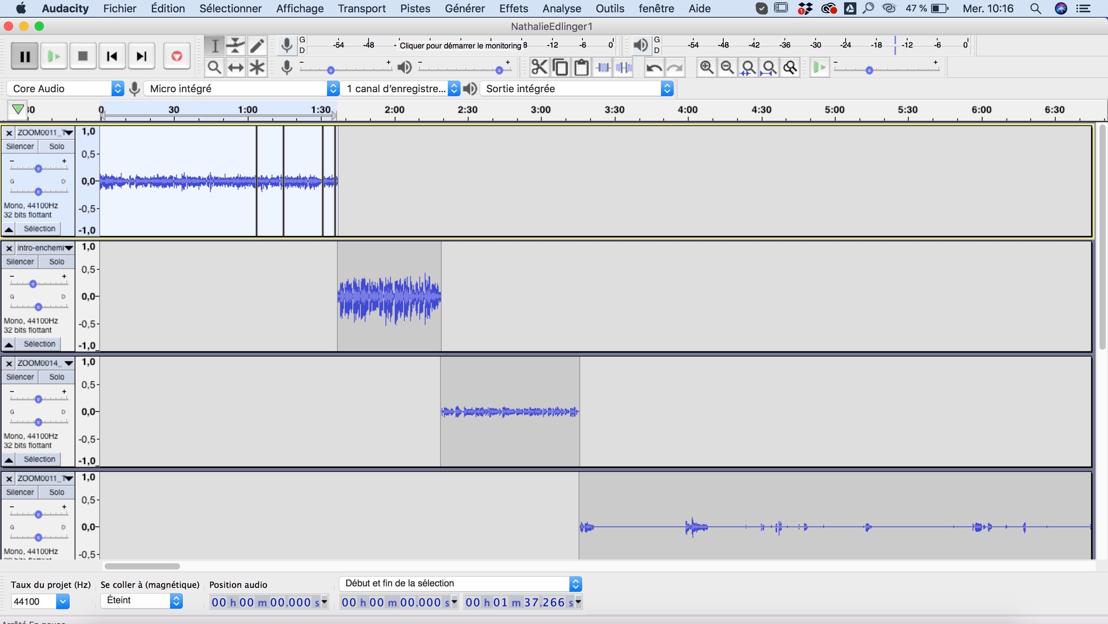Click the first track's gain slider handle
The height and width of the screenshot is (624, 1108).
click(38, 168)
